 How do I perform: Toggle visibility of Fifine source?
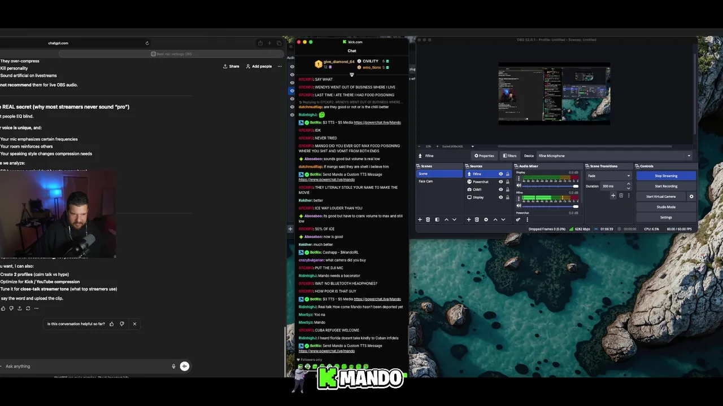[x=501, y=174]
